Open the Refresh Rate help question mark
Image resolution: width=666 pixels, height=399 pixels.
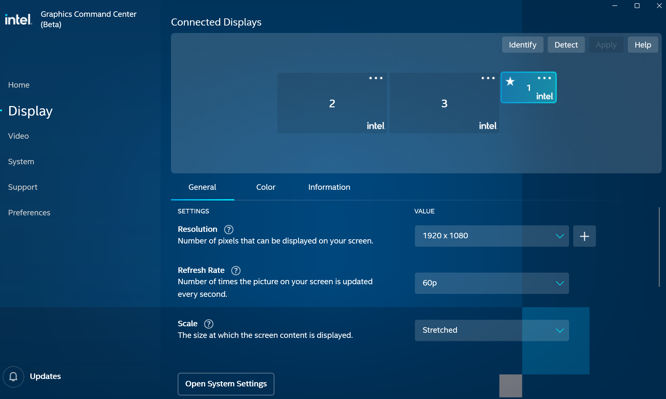(x=236, y=270)
